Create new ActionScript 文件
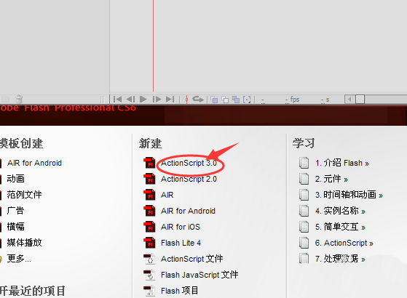This screenshot has width=407, height=298. tap(191, 259)
